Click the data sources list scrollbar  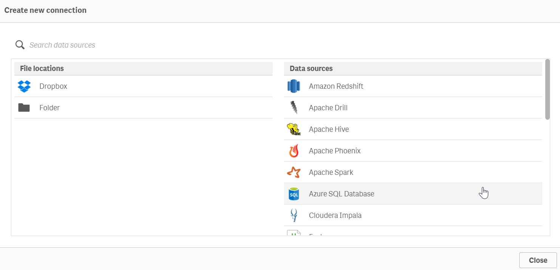tap(548, 89)
